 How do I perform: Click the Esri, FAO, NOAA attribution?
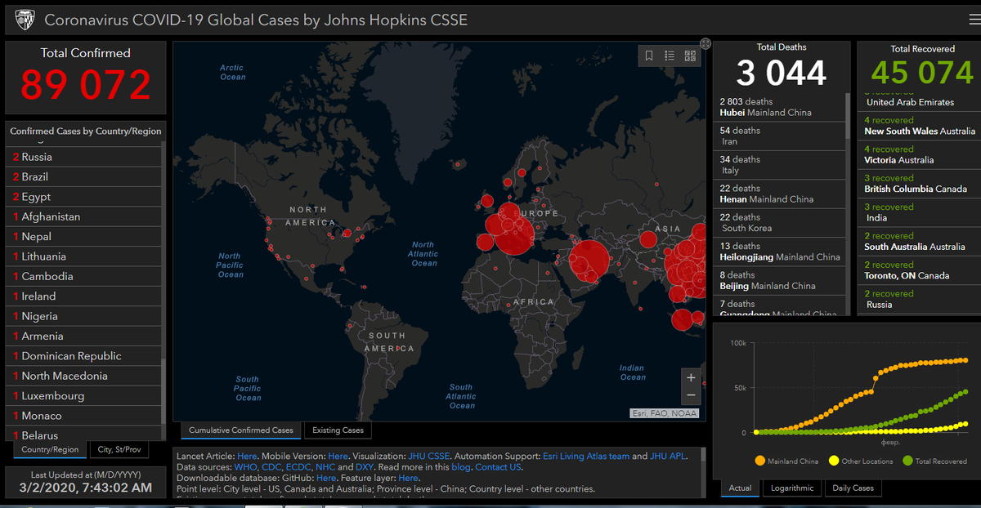coord(665,413)
